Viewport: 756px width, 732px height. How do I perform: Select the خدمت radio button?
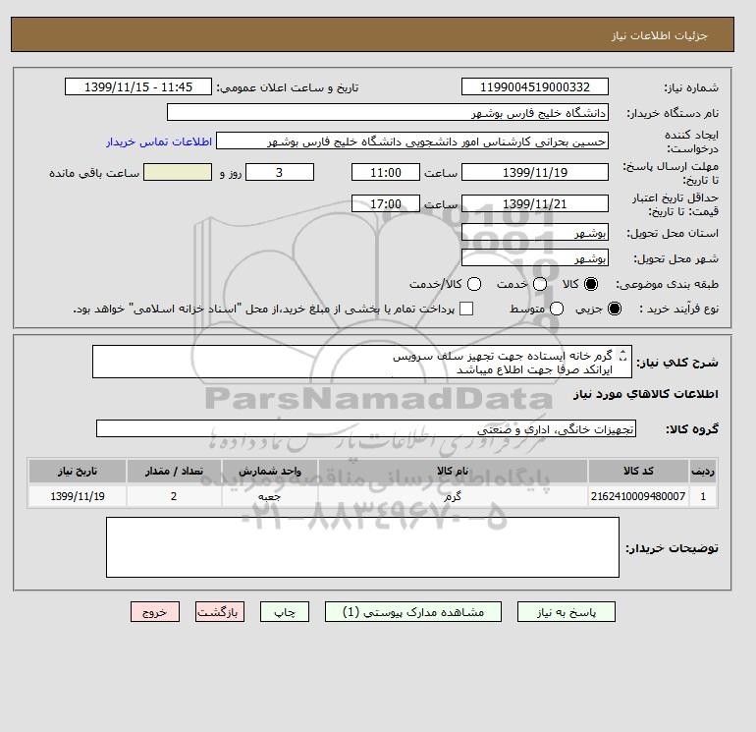coord(540,284)
